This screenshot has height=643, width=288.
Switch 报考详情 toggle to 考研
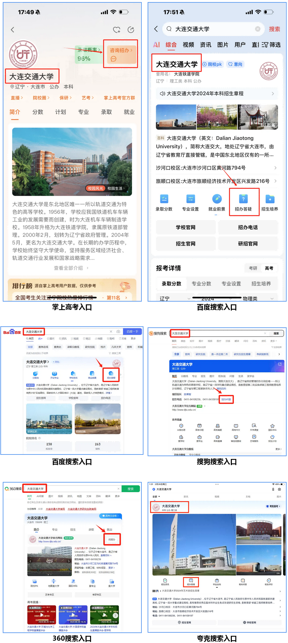point(253,268)
